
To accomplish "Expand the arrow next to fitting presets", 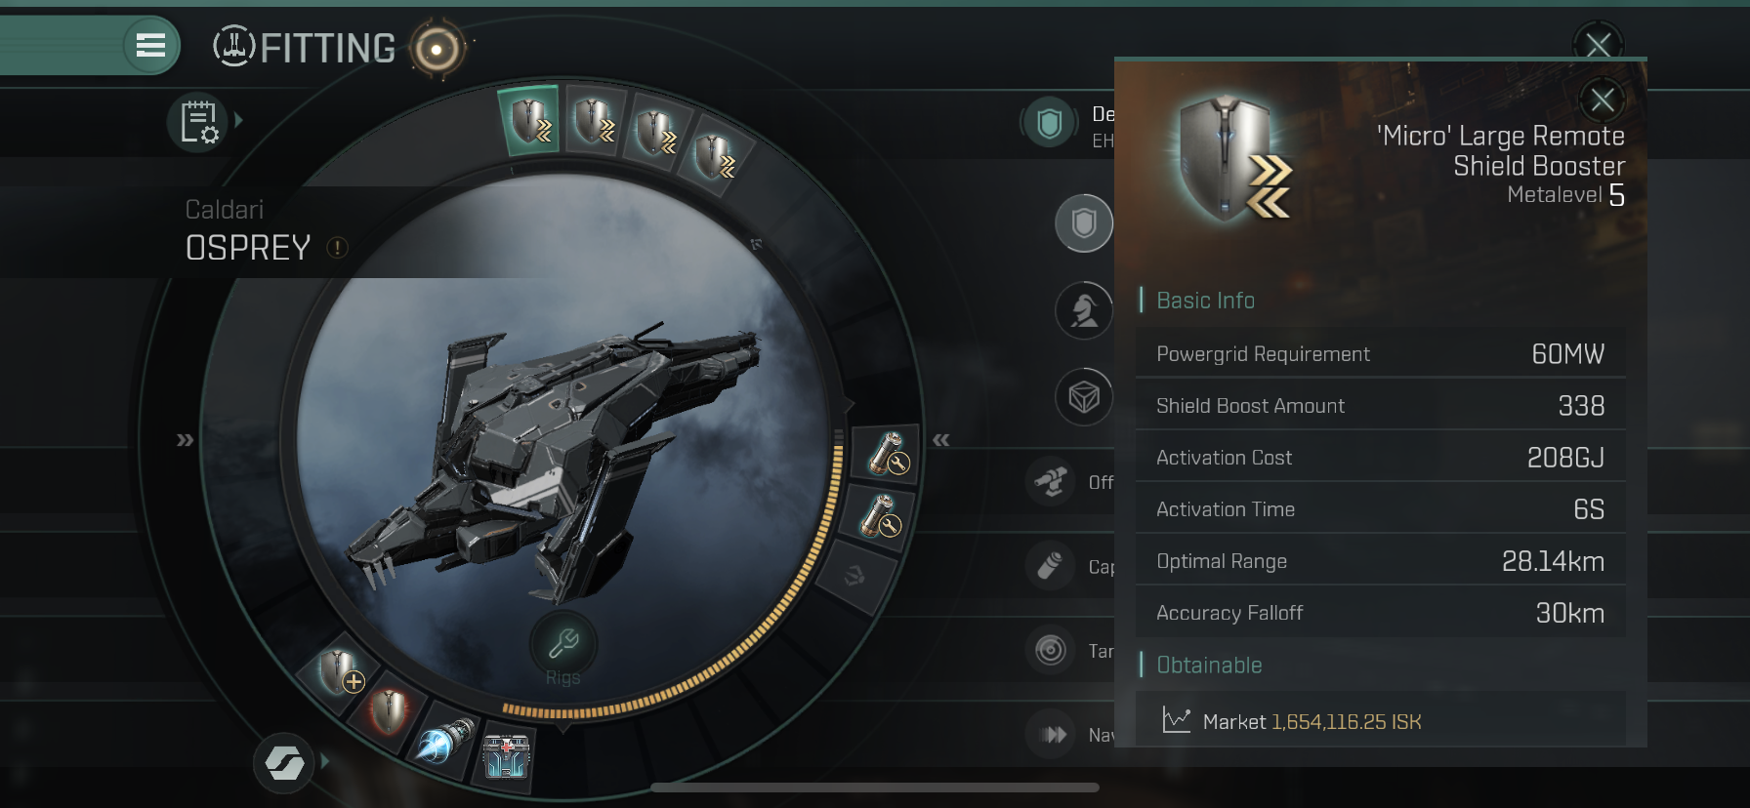I will [x=238, y=120].
